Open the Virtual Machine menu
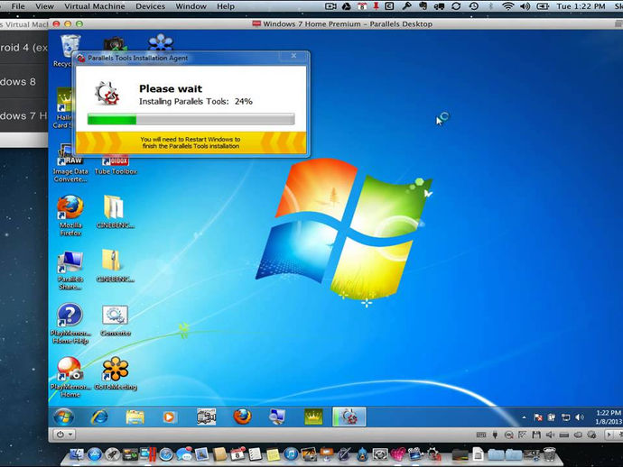 95,6
